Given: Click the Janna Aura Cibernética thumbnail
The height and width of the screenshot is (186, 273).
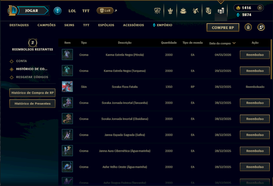Looking at the screenshot, I should point(67,151).
